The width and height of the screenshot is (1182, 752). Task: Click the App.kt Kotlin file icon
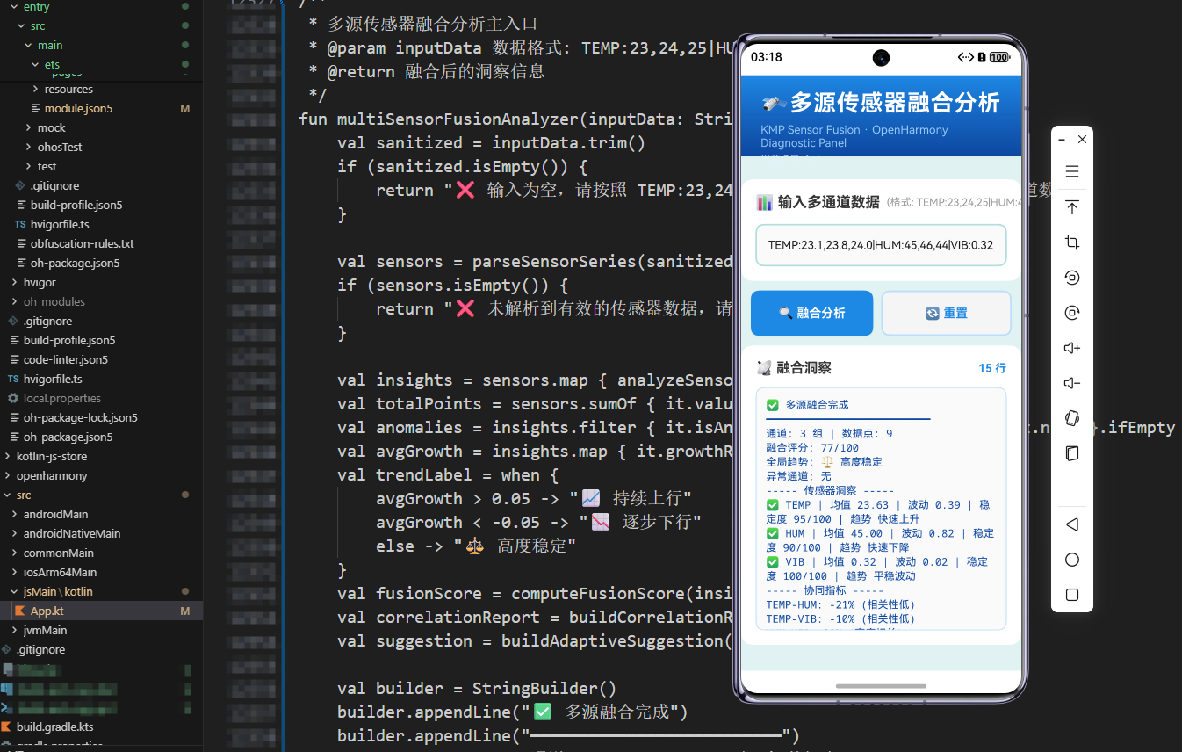(x=19, y=611)
